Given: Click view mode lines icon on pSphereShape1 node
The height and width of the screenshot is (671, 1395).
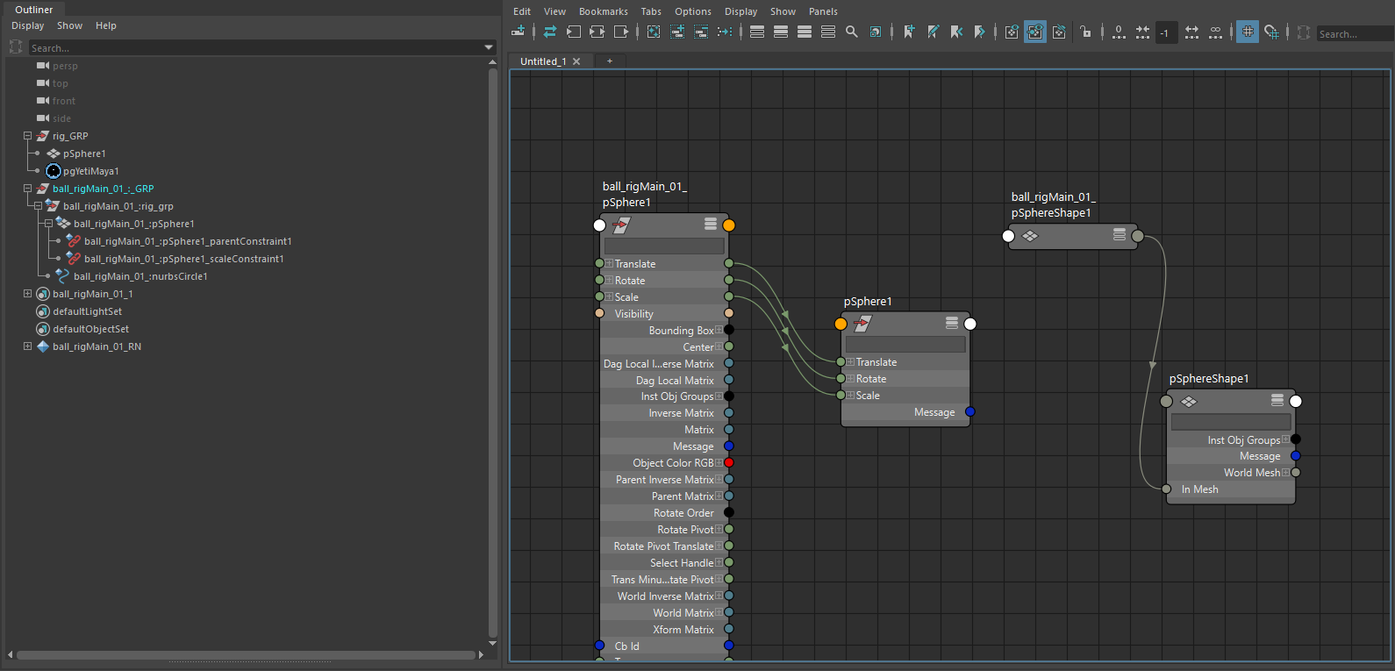Looking at the screenshot, I should click(x=1277, y=400).
